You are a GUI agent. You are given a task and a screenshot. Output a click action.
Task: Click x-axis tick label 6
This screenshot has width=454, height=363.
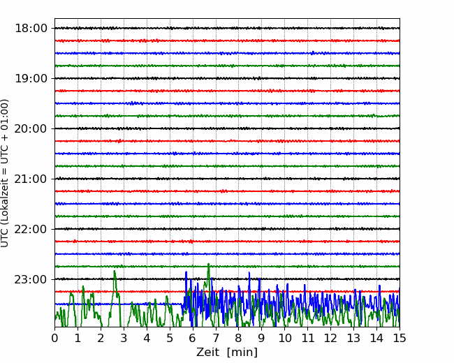[x=193, y=338]
